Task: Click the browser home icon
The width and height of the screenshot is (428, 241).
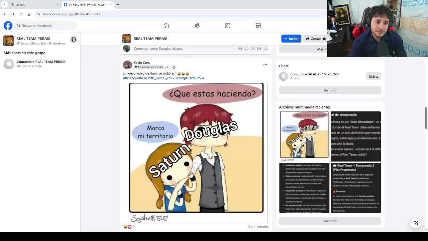Action: 29,14
